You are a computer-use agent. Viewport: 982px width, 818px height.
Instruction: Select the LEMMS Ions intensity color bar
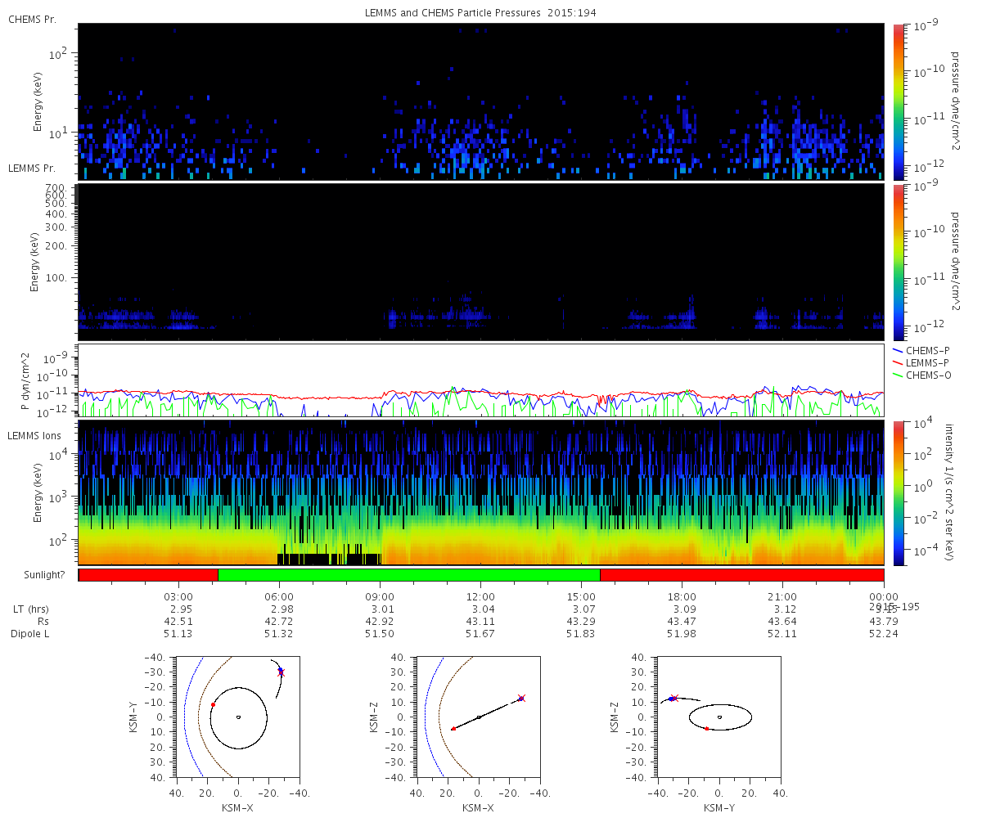pos(899,492)
